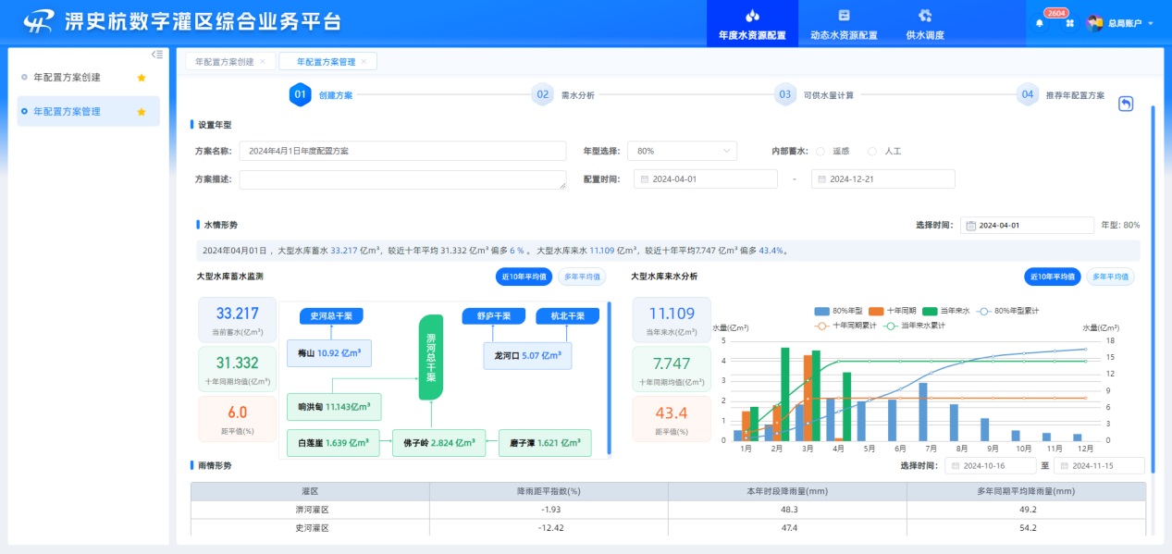Click favorite star beside 年配置方案创建
Image resolution: width=1172 pixels, height=554 pixels.
pyautogui.click(x=142, y=78)
